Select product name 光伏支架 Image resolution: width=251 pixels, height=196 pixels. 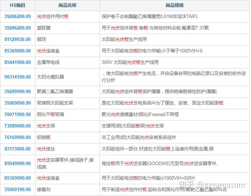46,126
